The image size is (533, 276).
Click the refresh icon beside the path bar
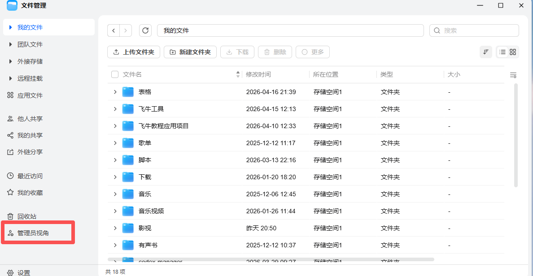(145, 30)
